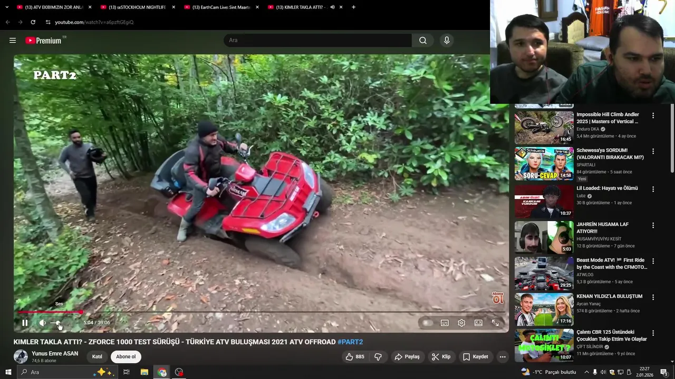The width and height of the screenshot is (675, 379).
Task: Open the ÇİFT SİLİNDİR channel name
Action: [x=590, y=347]
